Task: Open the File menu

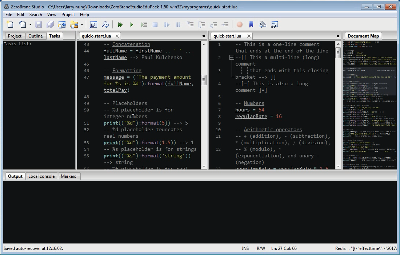Action: pyautogui.click(x=9, y=15)
